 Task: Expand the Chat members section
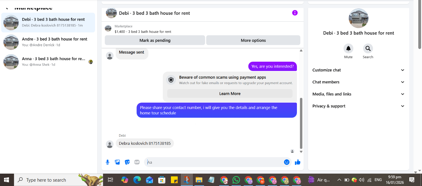click(359, 82)
